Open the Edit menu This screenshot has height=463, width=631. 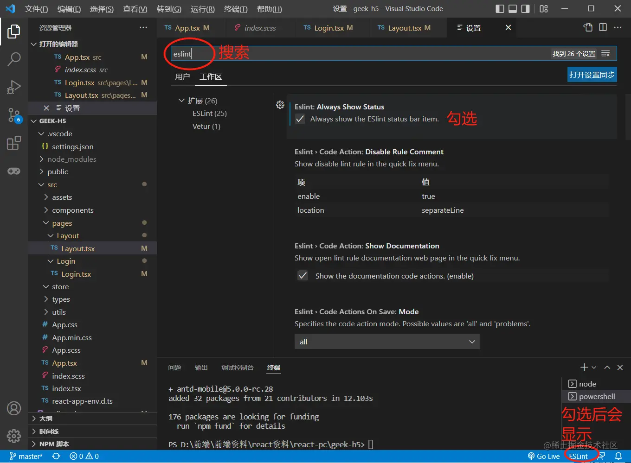69,9
